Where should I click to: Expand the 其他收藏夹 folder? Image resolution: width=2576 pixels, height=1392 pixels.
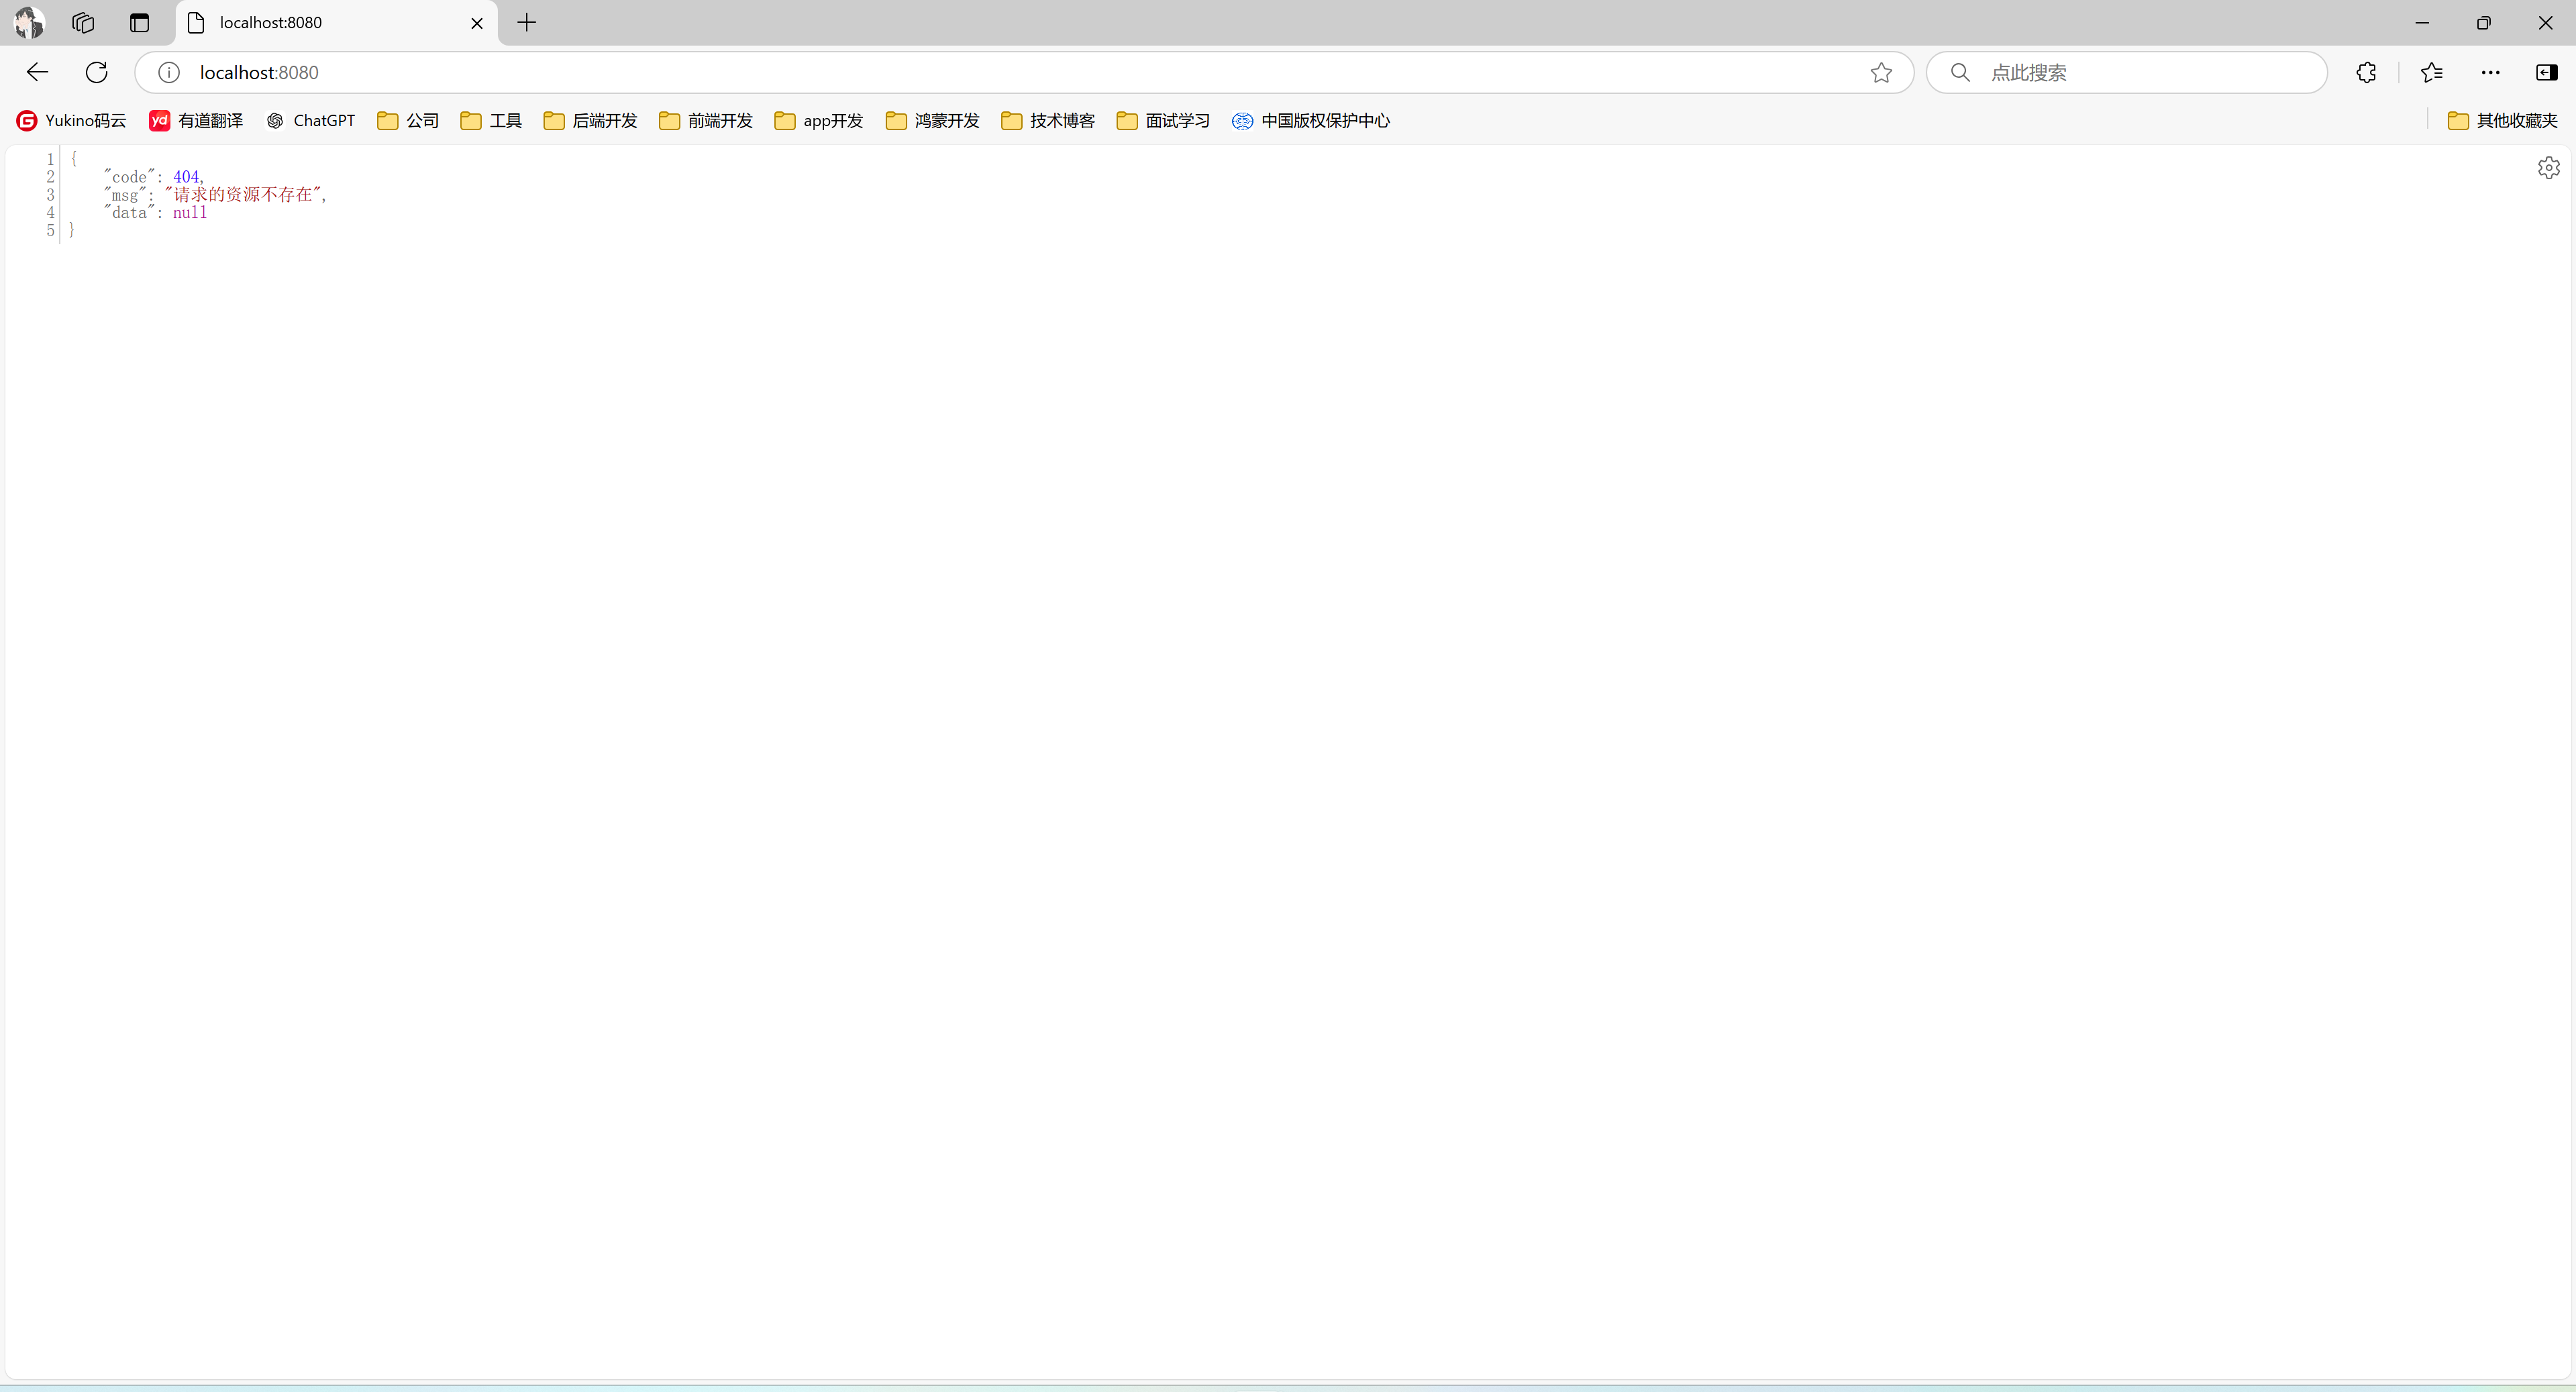click(x=2502, y=120)
